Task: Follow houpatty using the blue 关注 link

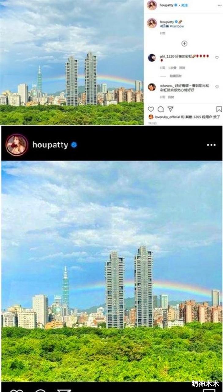Action: [x=184, y=5]
